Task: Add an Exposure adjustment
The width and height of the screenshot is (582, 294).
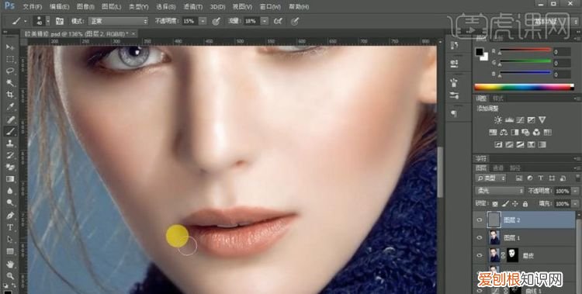Action: point(531,120)
